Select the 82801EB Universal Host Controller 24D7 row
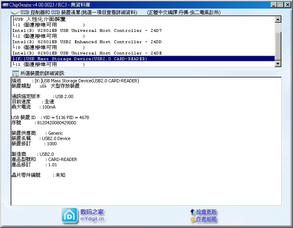 (x=143, y=30)
